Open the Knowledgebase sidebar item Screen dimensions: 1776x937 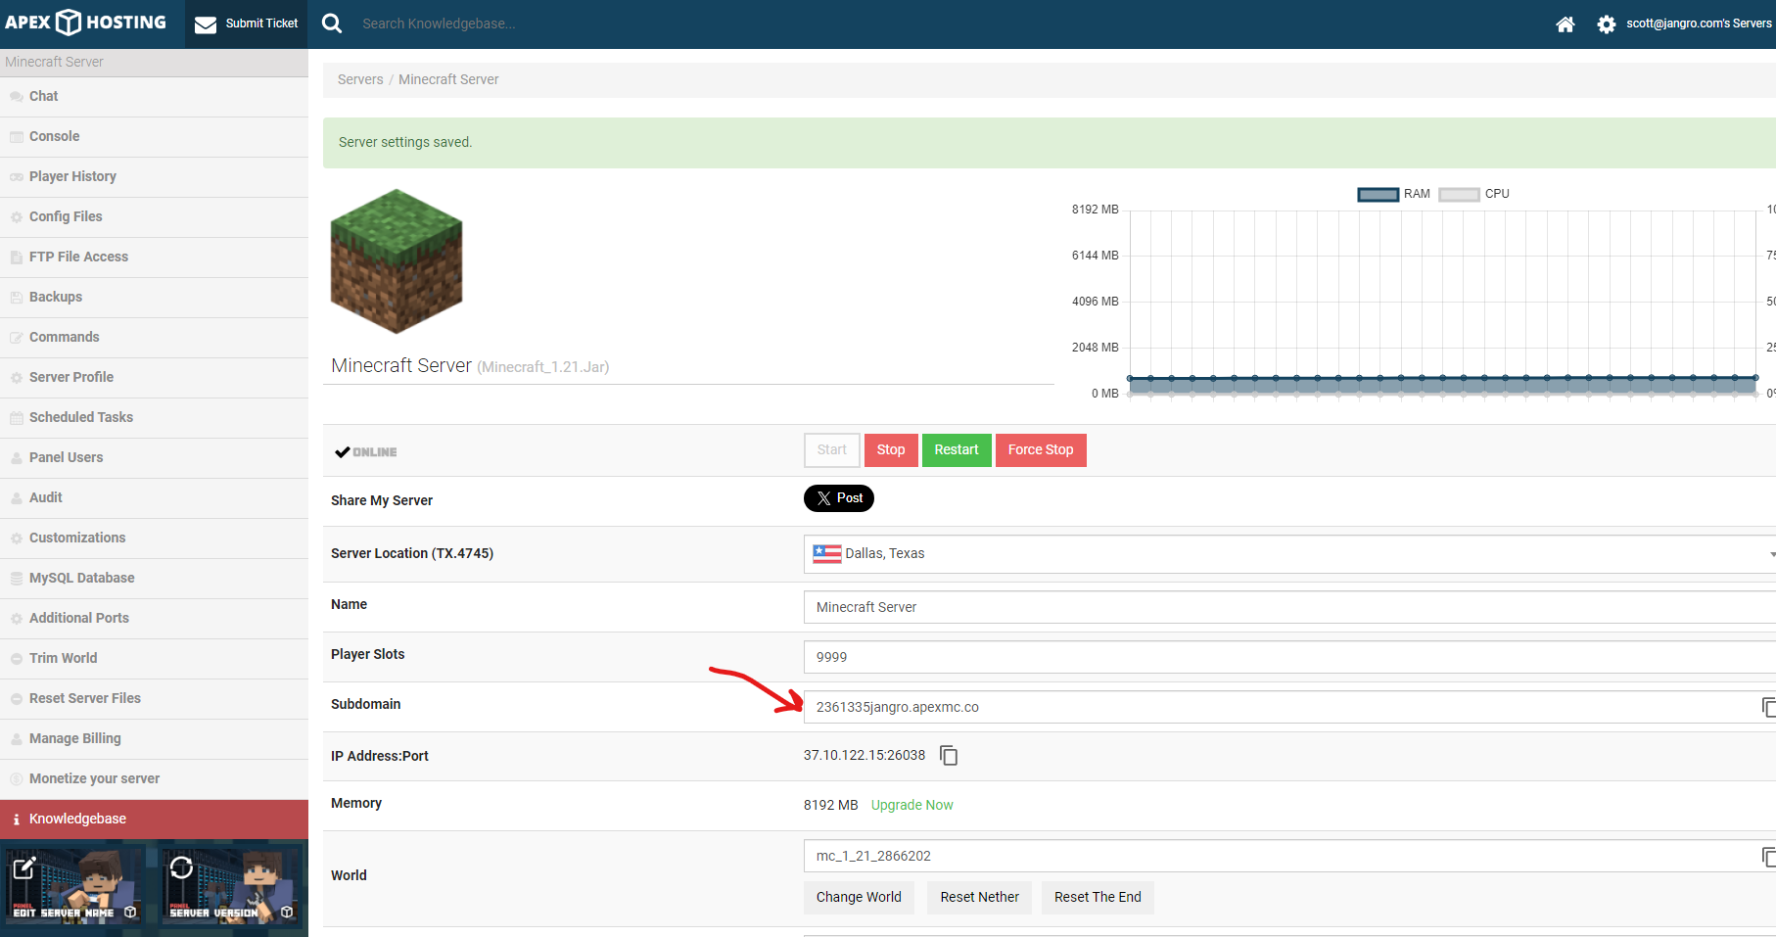[x=154, y=819]
